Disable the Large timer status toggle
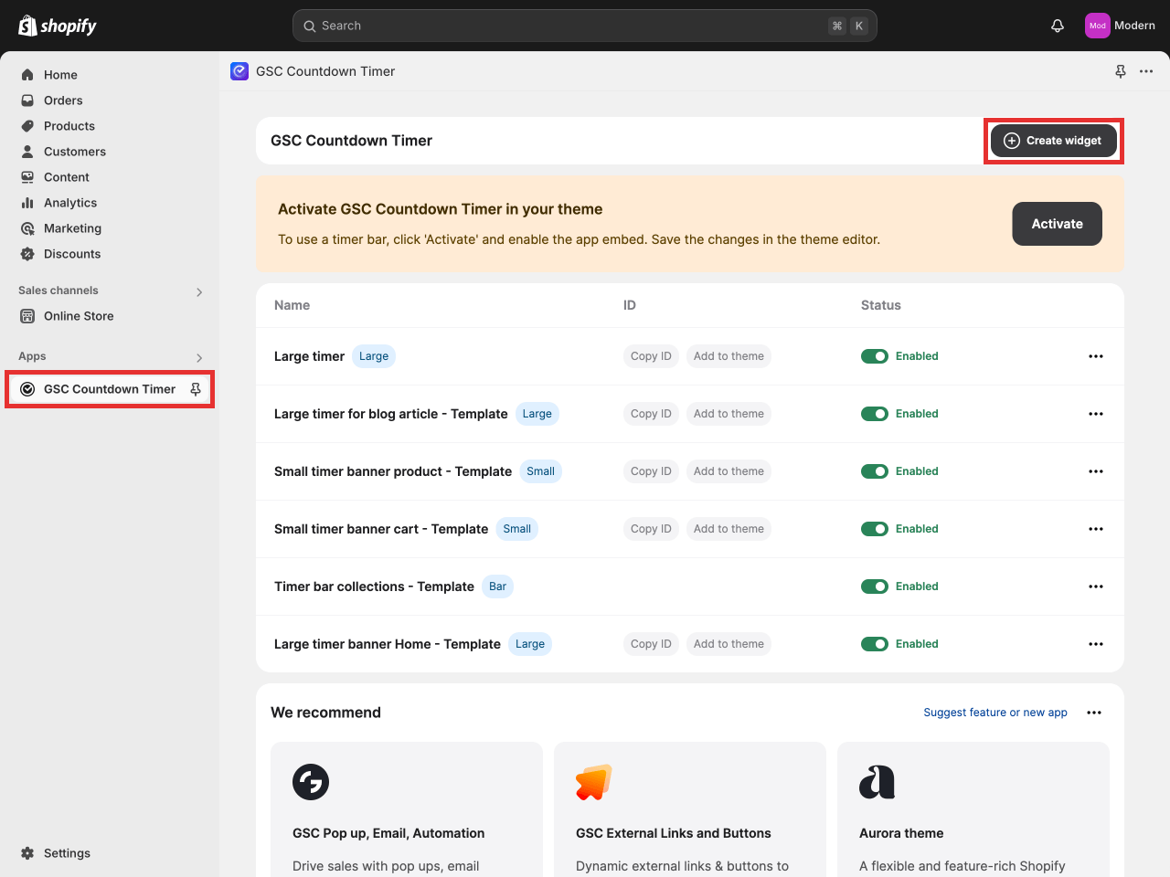The width and height of the screenshot is (1170, 877). (875, 356)
